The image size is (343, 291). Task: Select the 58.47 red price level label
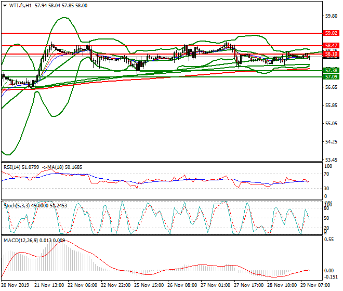tap(331, 46)
